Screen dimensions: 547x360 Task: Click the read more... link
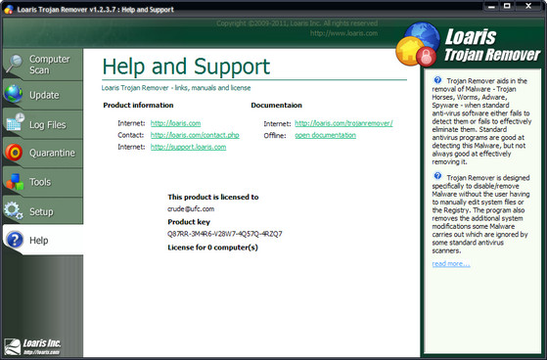pyautogui.click(x=451, y=264)
